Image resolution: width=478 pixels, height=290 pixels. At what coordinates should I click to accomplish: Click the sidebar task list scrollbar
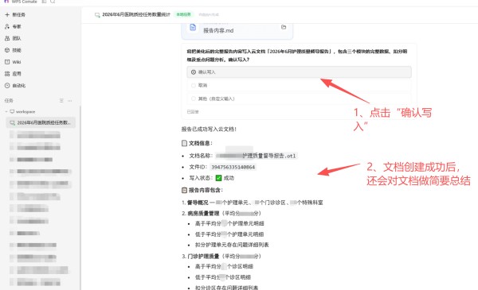pyautogui.click(x=80, y=198)
